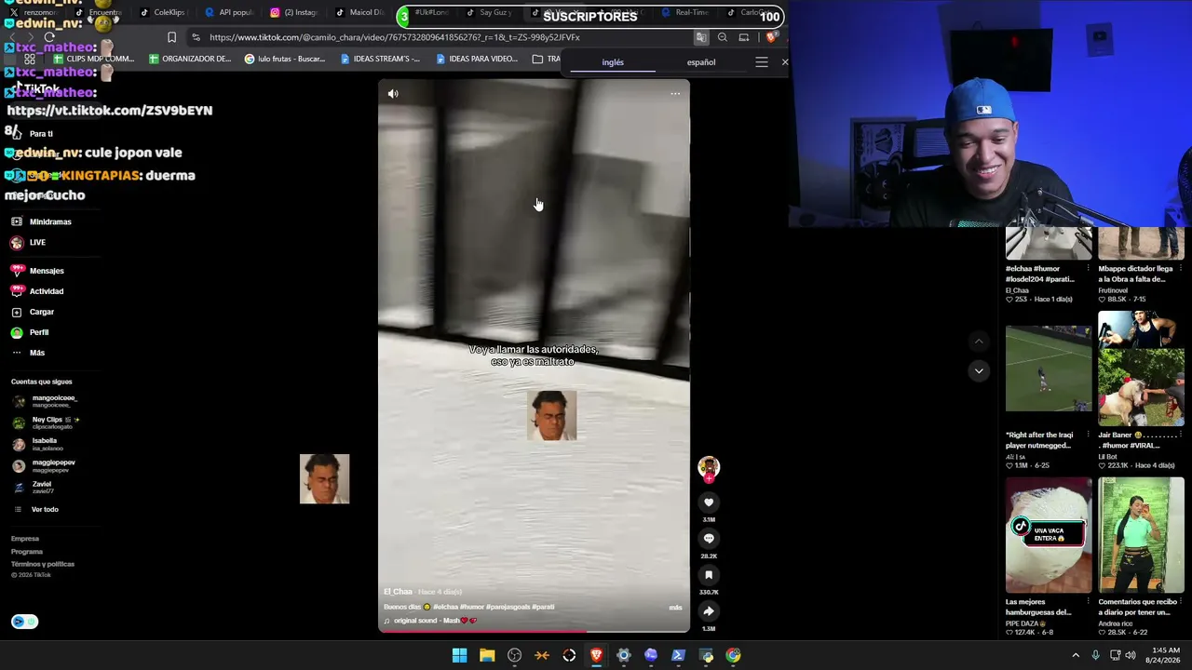Follow the creator via the avatar plus

tap(709, 478)
